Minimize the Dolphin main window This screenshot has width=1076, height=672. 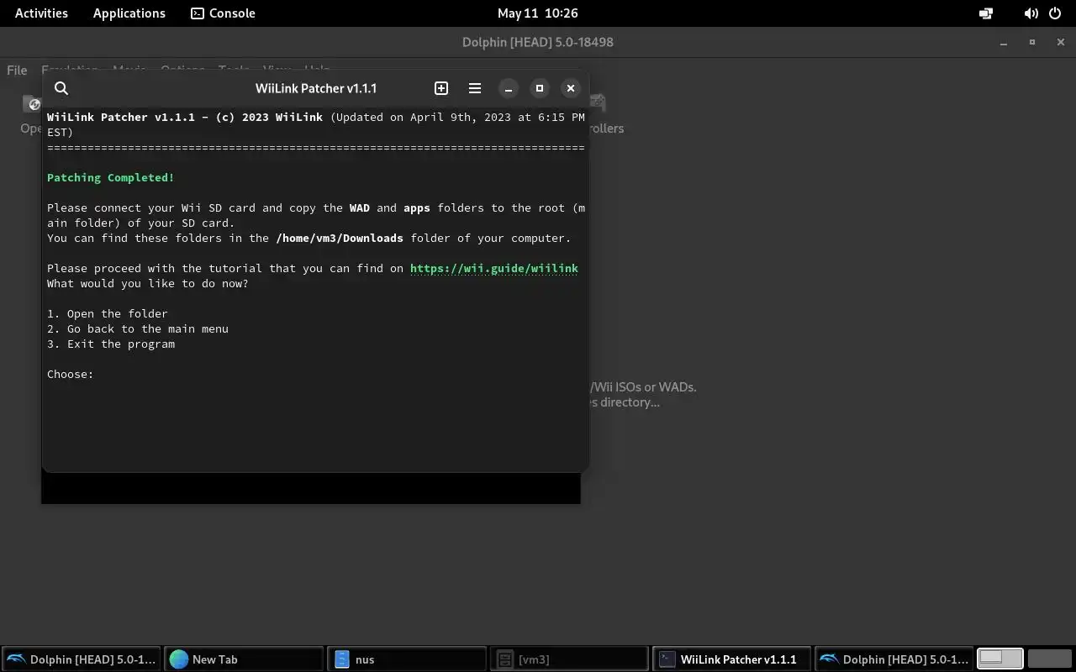pyautogui.click(x=1004, y=42)
